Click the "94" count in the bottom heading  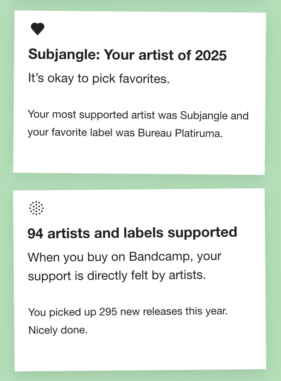pyautogui.click(x=35, y=233)
